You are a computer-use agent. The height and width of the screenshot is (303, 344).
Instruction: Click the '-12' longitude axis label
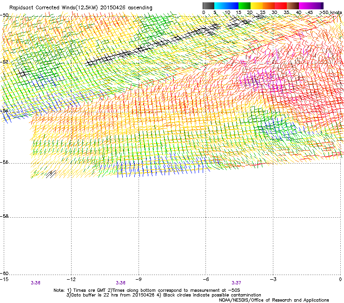point(71,279)
